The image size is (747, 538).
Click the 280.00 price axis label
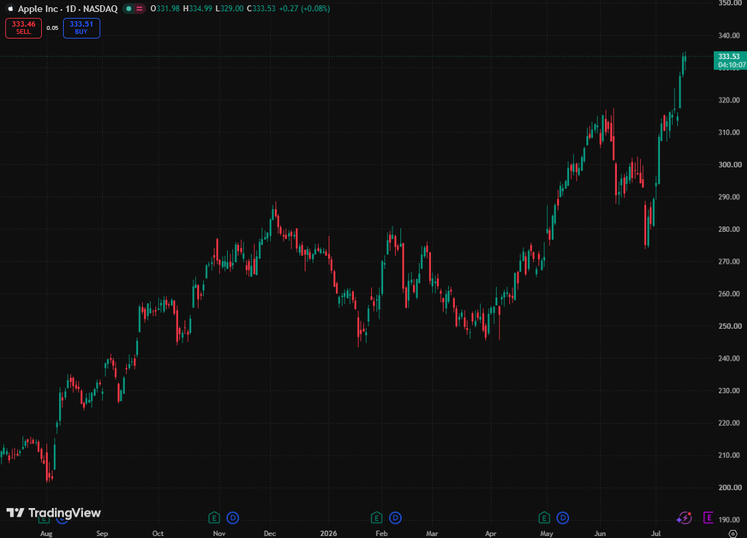[729, 229]
